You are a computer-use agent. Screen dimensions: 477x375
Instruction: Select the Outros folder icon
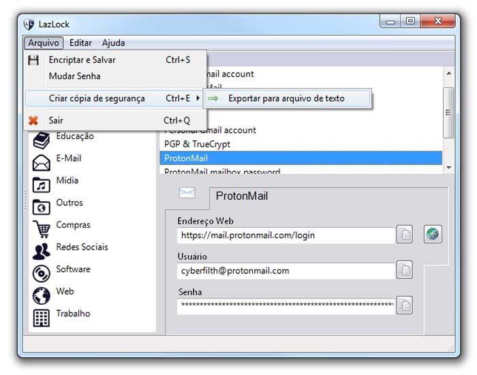tap(42, 207)
